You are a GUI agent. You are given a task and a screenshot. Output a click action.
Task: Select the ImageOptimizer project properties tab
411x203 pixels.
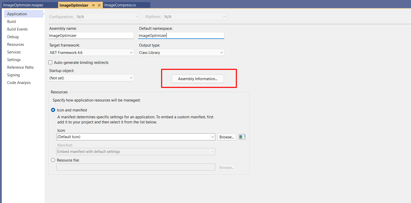pos(74,5)
